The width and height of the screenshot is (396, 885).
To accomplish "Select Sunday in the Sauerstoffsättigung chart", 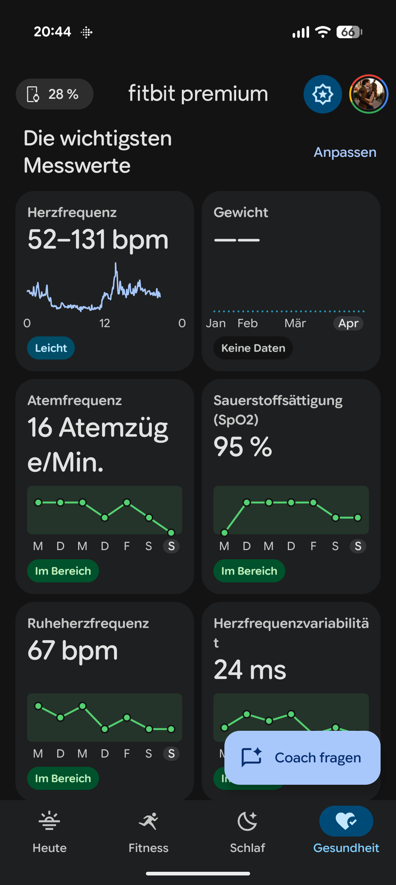I will pyautogui.click(x=358, y=546).
